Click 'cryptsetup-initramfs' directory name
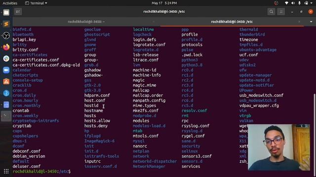316x177 pixels. [36, 120]
